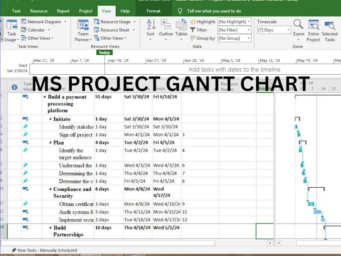Viewport: 341px width, 256px height.
Task: Collapse the Initiate summary task
Action: [51, 119]
